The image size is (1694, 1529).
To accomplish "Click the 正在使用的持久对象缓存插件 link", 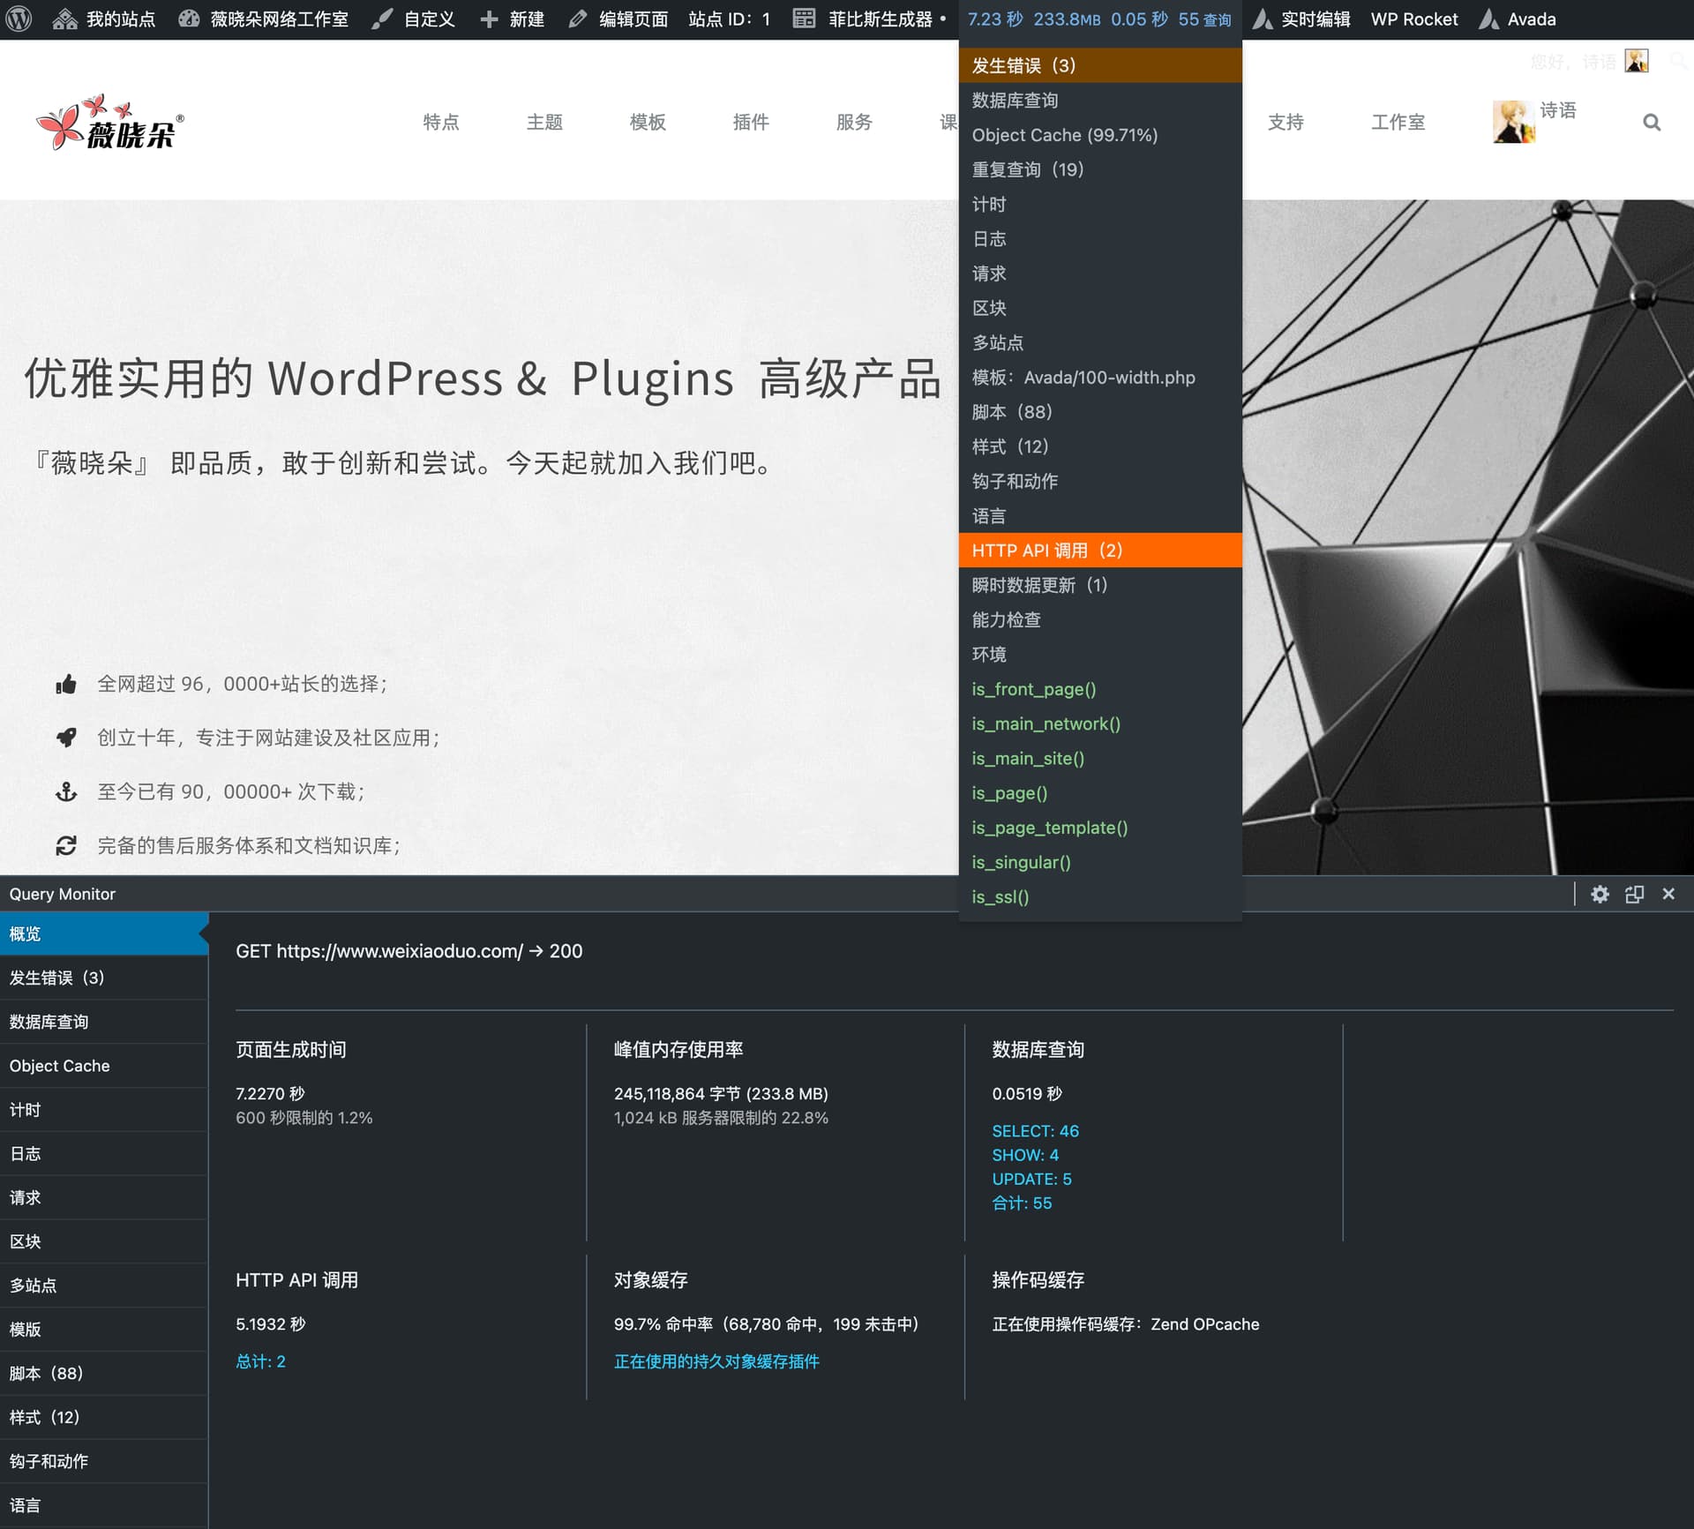I will pos(716,1361).
